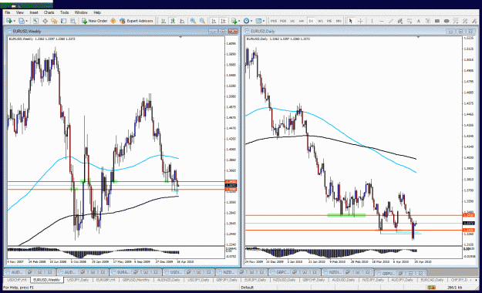
Task: Select the vertical line drawing tool
Action: 372,21
